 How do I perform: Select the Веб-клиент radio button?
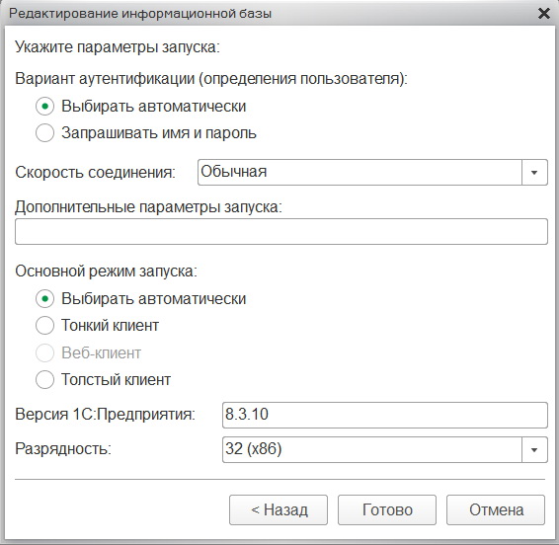point(44,352)
